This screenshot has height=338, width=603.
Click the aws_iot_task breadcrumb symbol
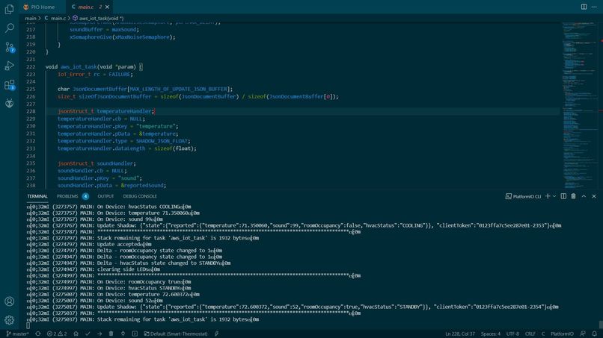[x=98, y=18]
